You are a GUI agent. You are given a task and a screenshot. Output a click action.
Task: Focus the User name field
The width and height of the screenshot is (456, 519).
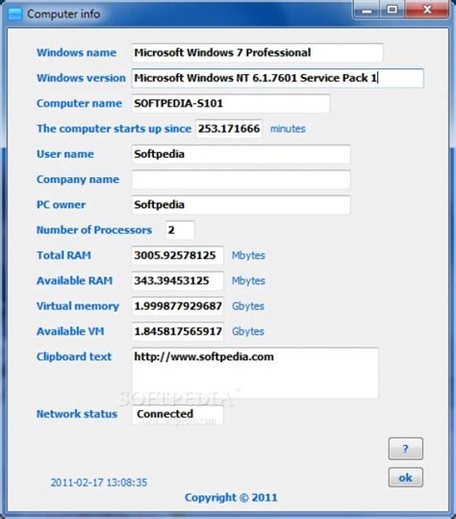(241, 154)
